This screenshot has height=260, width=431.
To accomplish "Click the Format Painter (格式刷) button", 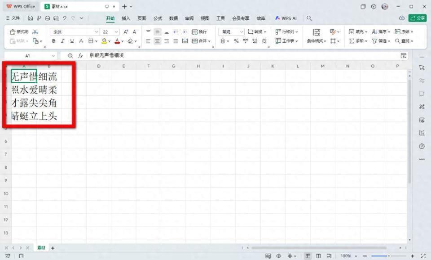I will click(x=19, y=32).
